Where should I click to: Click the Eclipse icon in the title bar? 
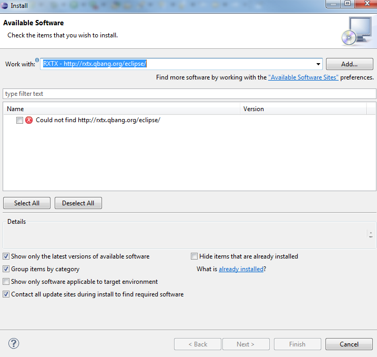point(4,5)
